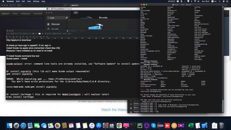Image resolution: width=231 pixels, height=130 pixels.
Task: Open Notification Center icon in menu bar
Action: [x=227, y=1]
